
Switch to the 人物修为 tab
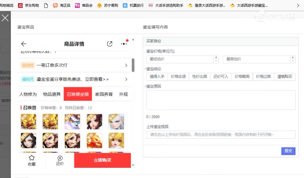coord(28,95)
